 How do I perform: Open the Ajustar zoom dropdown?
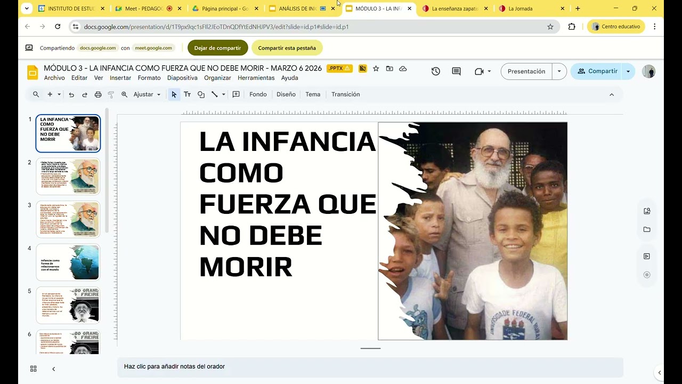tap(147, 94)
